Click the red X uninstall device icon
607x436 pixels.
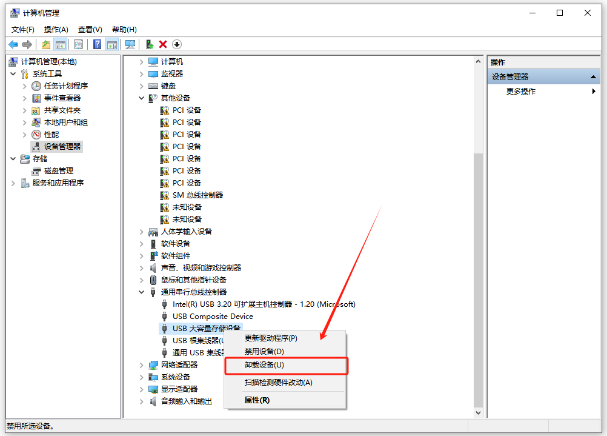click(163, 44)
